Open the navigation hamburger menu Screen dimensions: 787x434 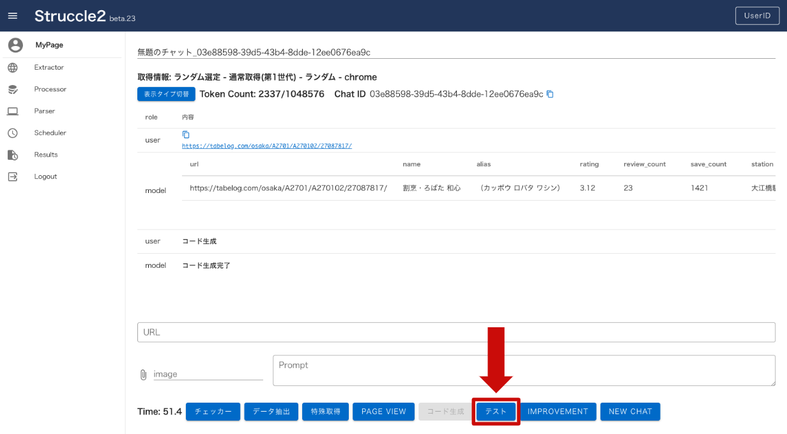click(13, 15)
